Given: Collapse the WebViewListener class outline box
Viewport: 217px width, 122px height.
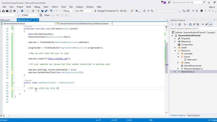Looking at the screenshot, I should 14,83.
